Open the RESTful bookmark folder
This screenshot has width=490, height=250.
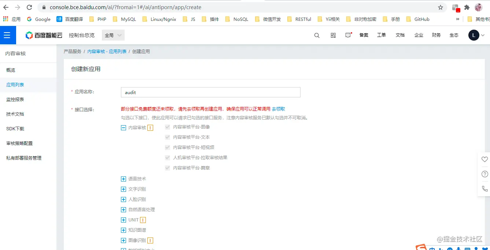click(299, 19)
